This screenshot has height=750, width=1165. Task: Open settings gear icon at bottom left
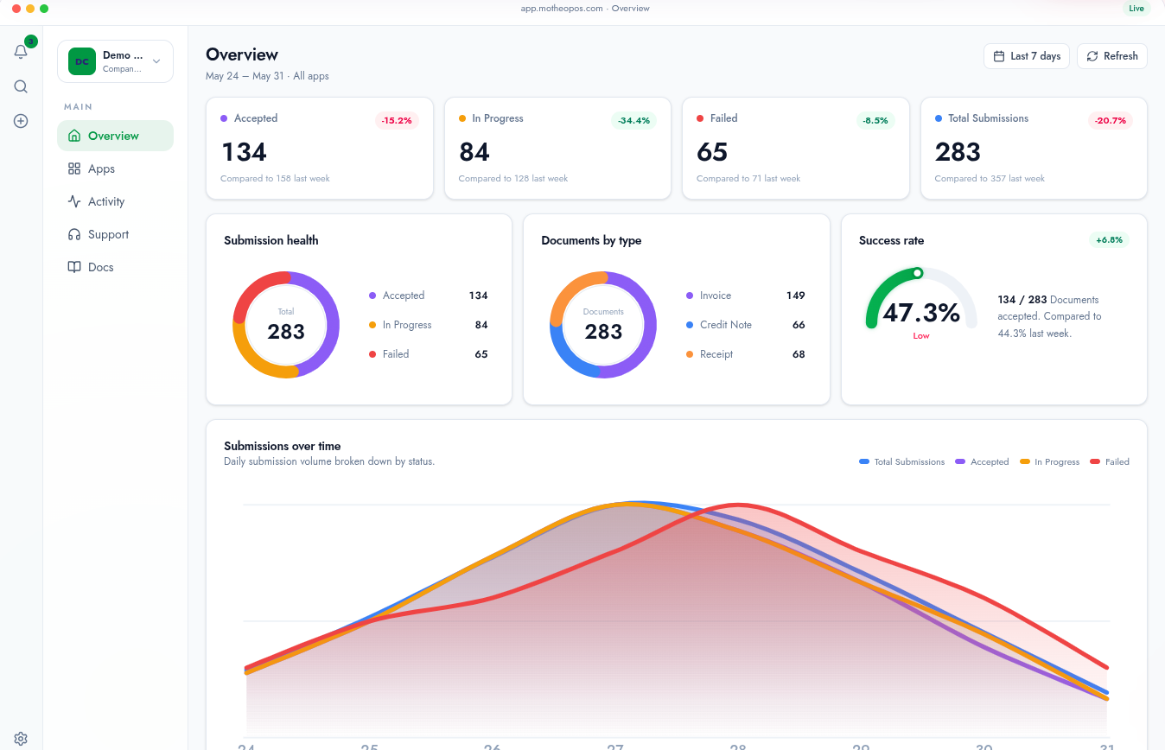(21, 739)
